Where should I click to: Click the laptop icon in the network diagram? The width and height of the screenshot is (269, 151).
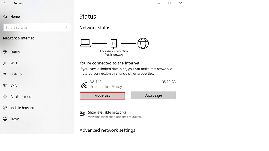85,43
